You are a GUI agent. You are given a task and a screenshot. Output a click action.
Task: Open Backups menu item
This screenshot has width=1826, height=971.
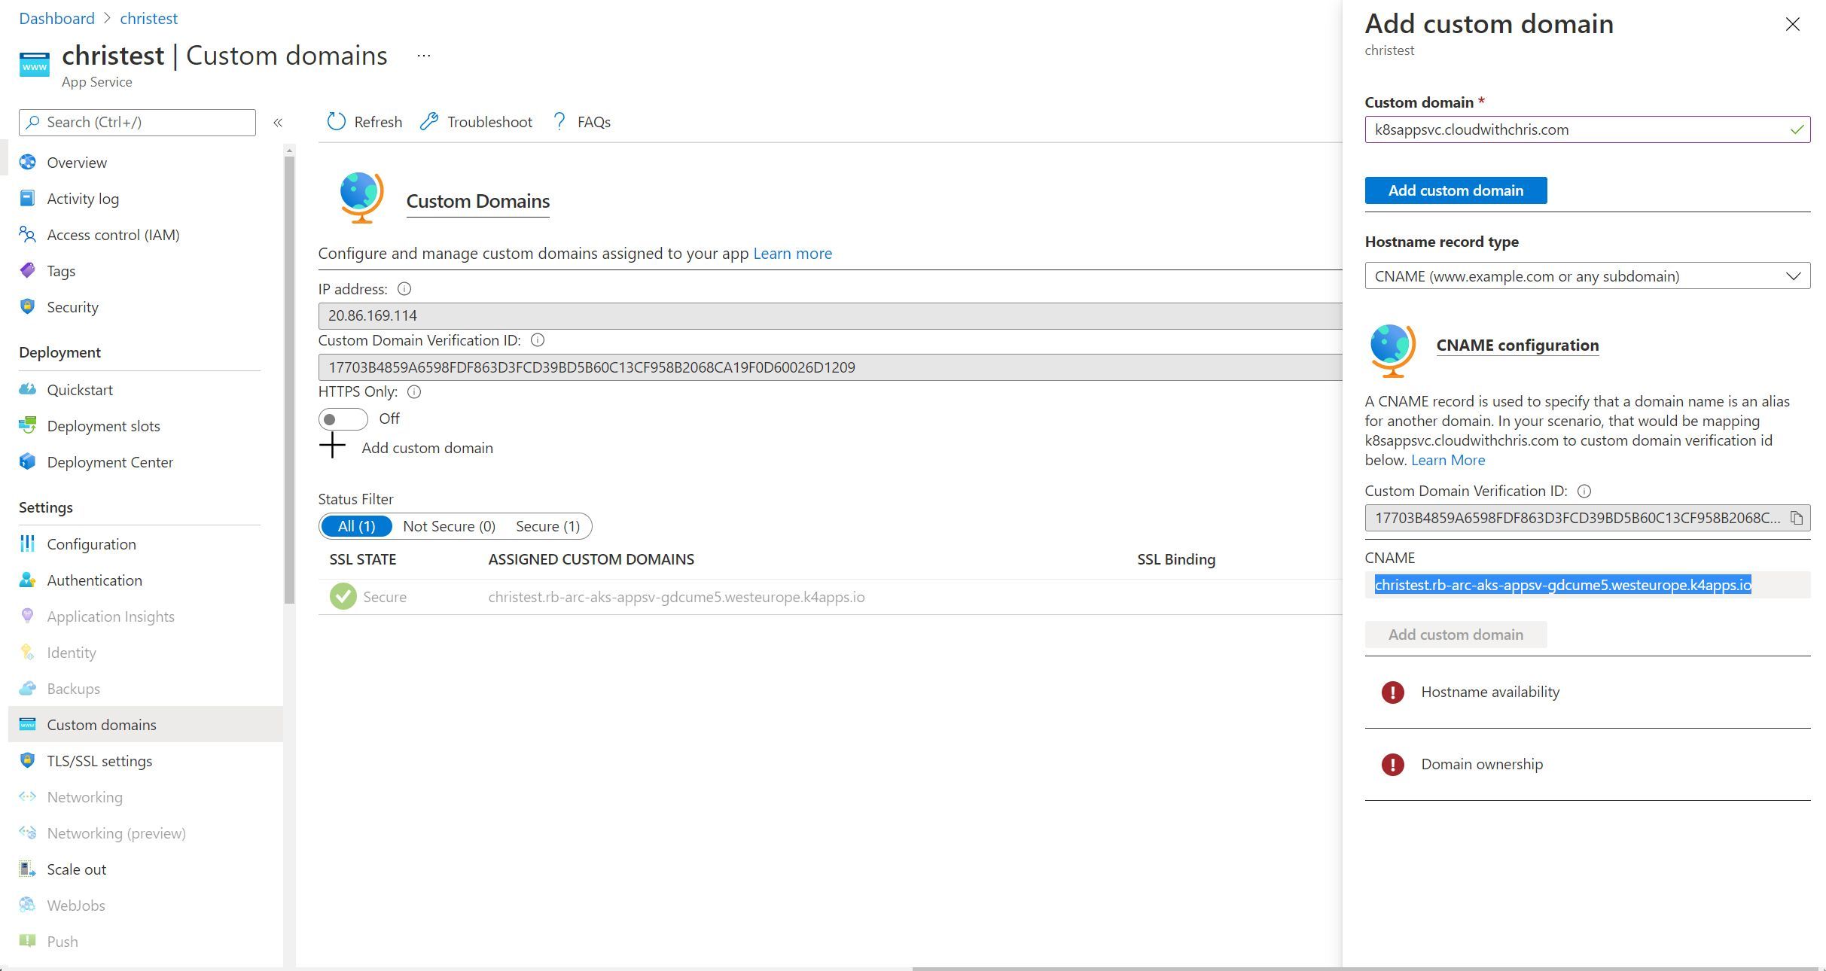click(x=145, y=689)
